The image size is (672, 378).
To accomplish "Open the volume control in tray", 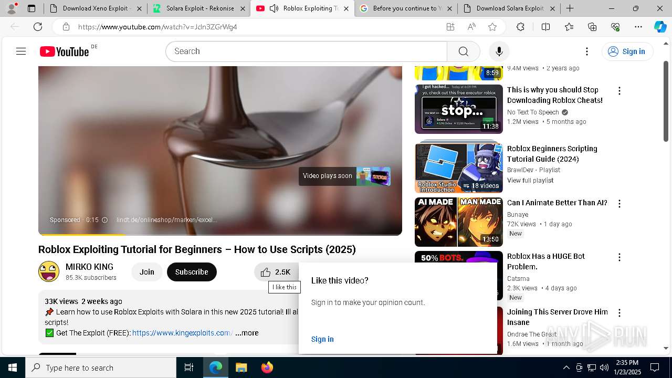I will click(604, 367).
